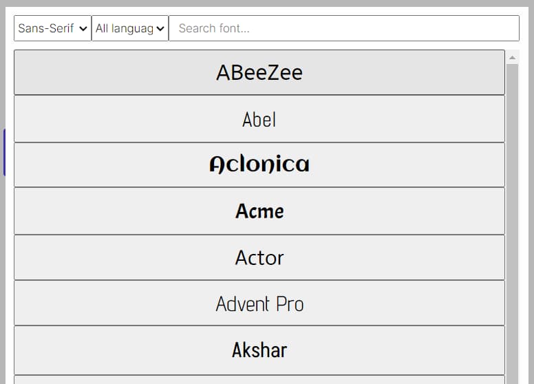
Task: Pick the Akshar font
Action: point(259,350)
